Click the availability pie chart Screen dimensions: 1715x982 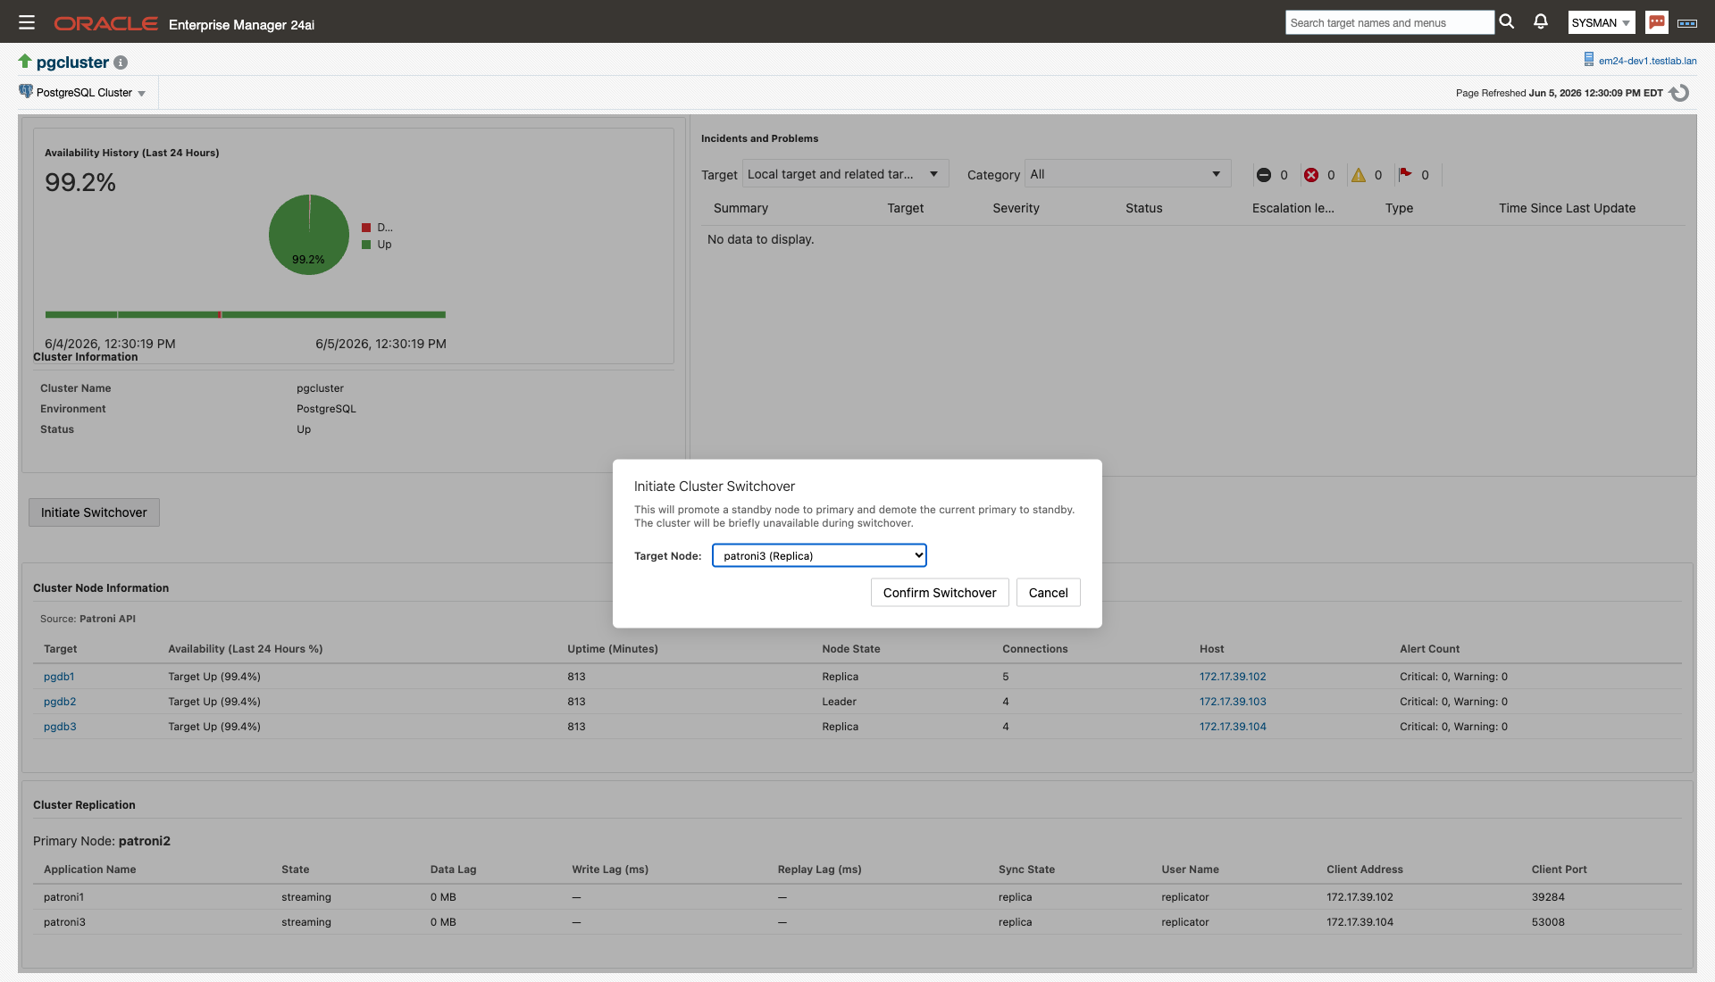click(309, 235)
